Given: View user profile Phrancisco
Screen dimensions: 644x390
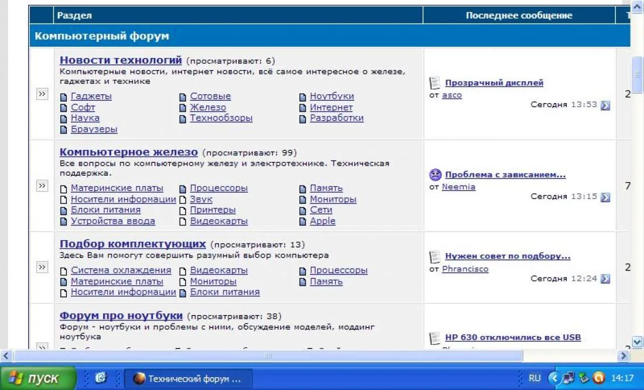Looking at the screenshot, I should (x=465, y=269).
